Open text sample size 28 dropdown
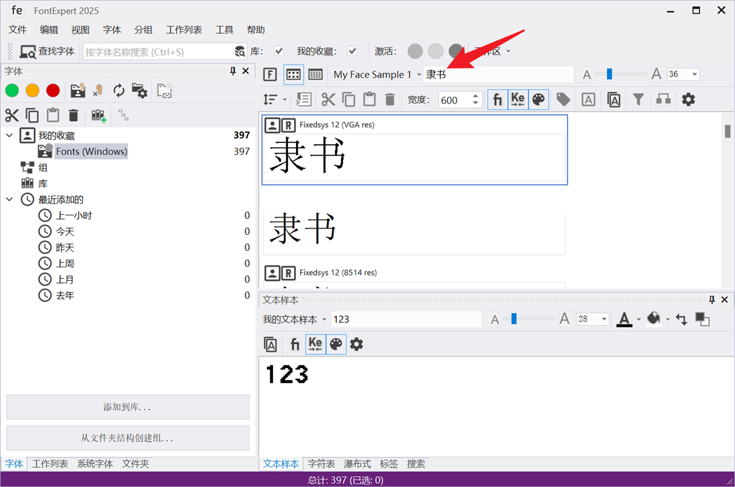Image resolution: width=735 pixels, height=487 pixels. pyautogui.click(x=604, y=320)
